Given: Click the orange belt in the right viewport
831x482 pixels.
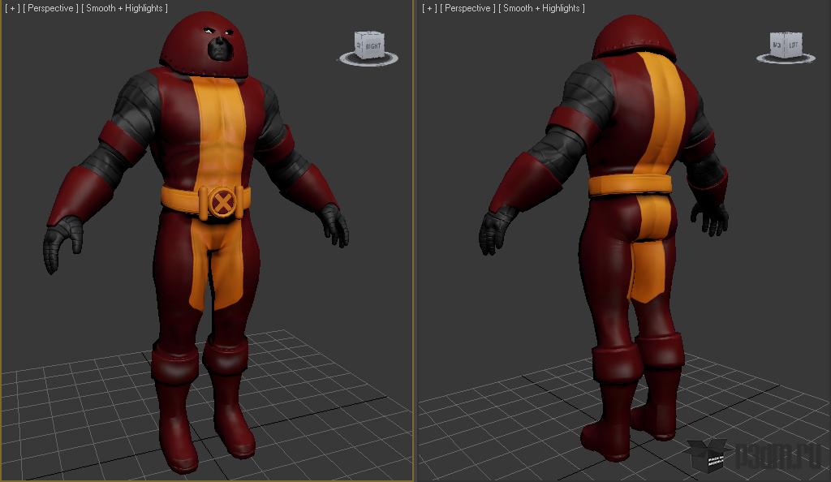Looking at the screenshot, I should (x=630, y=185).
